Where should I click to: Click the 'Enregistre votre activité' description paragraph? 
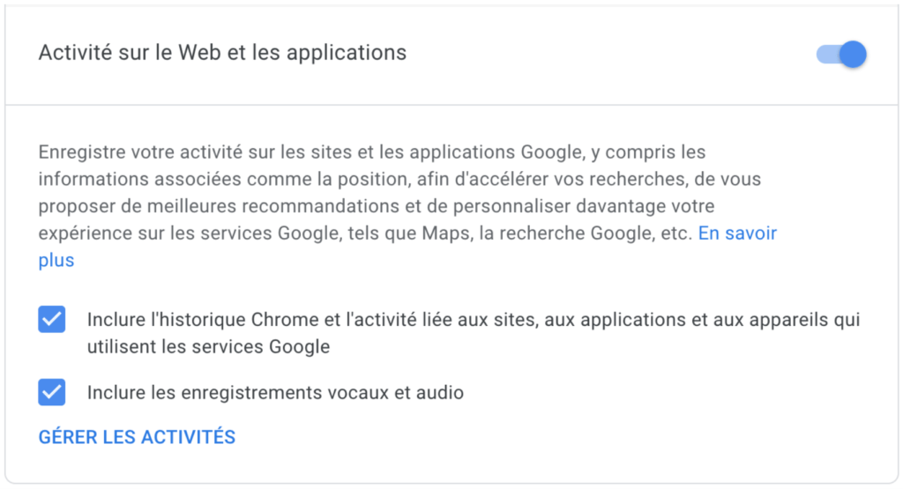(370, 152)
